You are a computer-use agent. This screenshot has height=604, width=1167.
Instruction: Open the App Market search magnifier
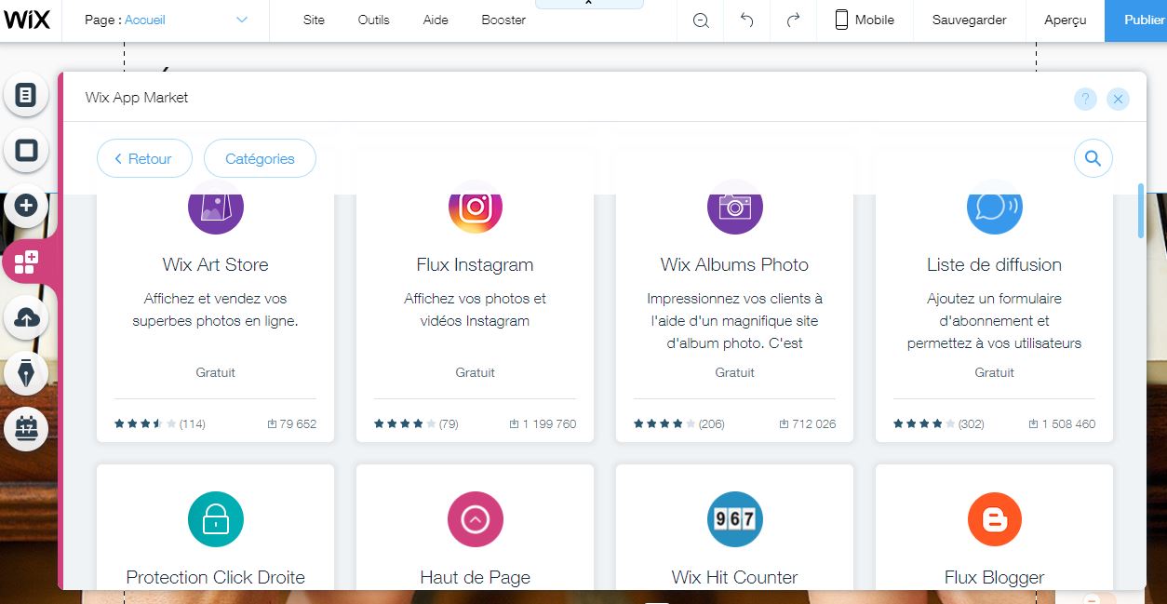coord(1093,158)
